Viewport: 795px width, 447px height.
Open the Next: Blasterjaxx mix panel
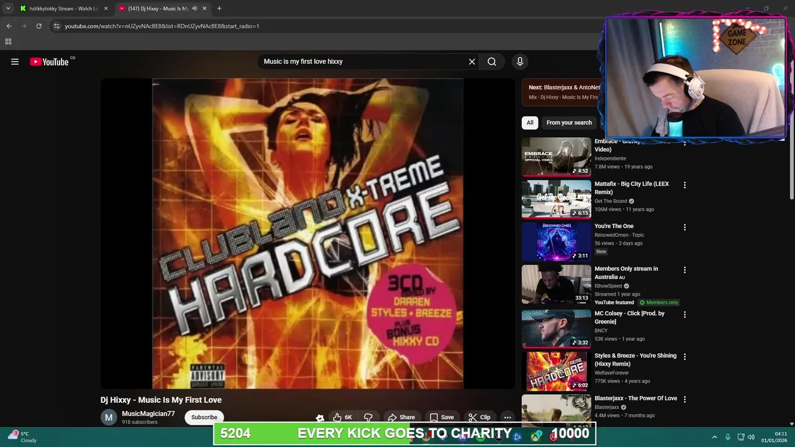563,92
